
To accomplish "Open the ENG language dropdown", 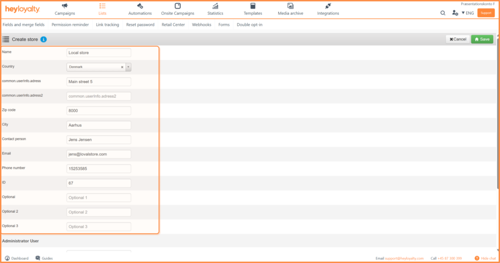I will (x=468, y=13).
